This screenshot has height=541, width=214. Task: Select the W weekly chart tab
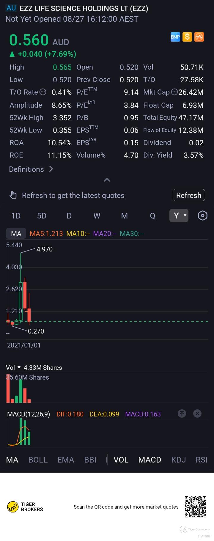click(97, 216)
